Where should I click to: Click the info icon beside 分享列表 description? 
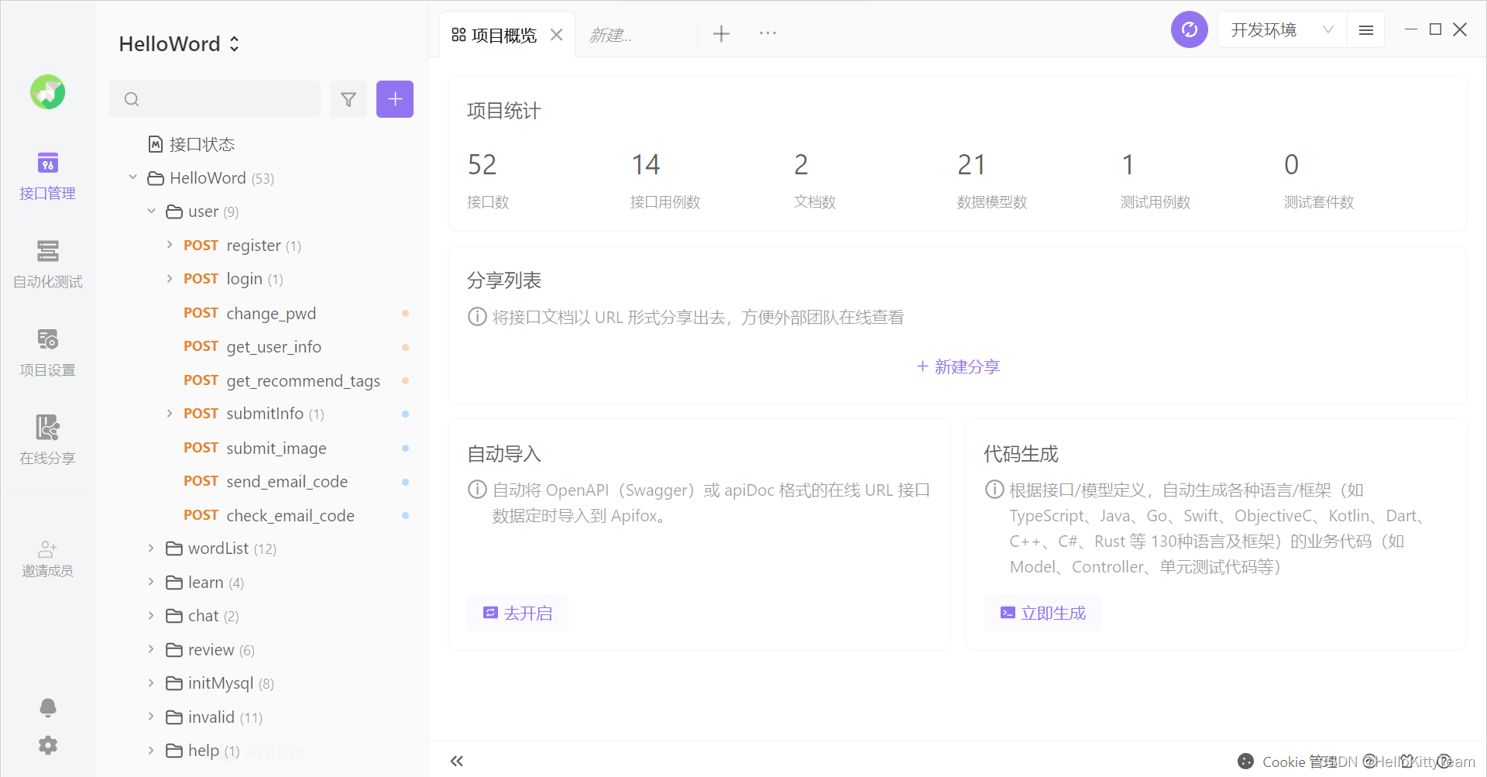pos(477,317)
